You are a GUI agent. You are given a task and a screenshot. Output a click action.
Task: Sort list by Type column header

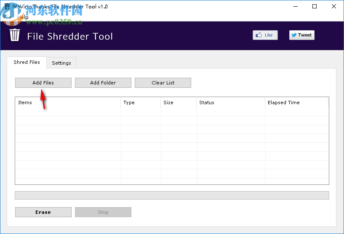141,103
